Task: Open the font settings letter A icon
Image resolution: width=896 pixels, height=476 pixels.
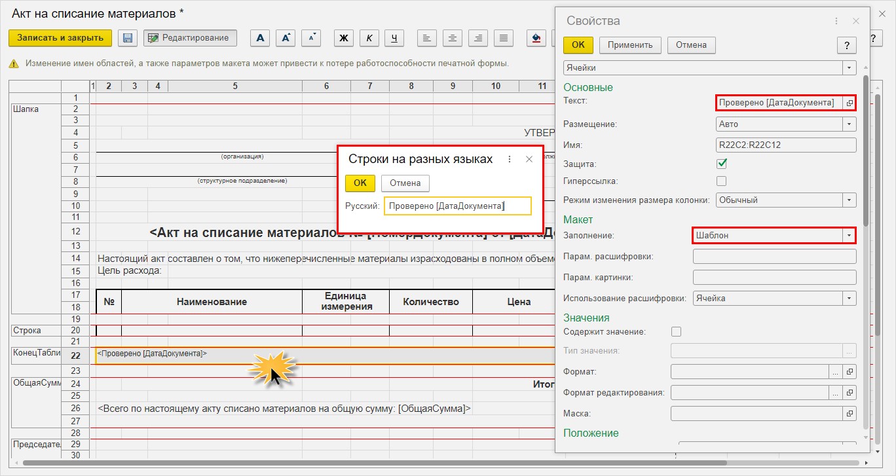Action: click(261, 38)
